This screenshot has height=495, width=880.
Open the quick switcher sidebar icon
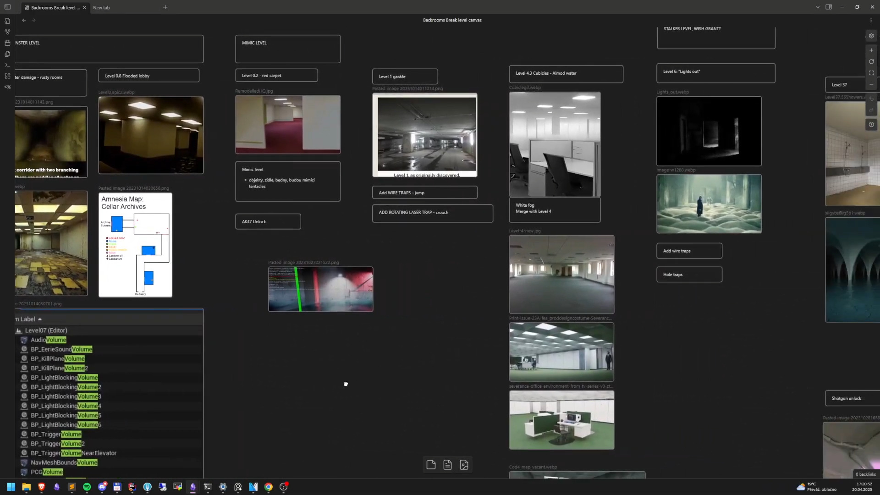tap(7, 21)
